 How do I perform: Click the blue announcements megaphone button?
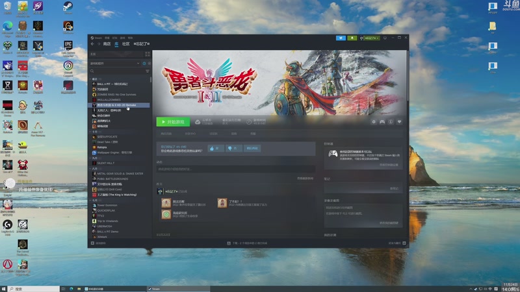[341, 38]
